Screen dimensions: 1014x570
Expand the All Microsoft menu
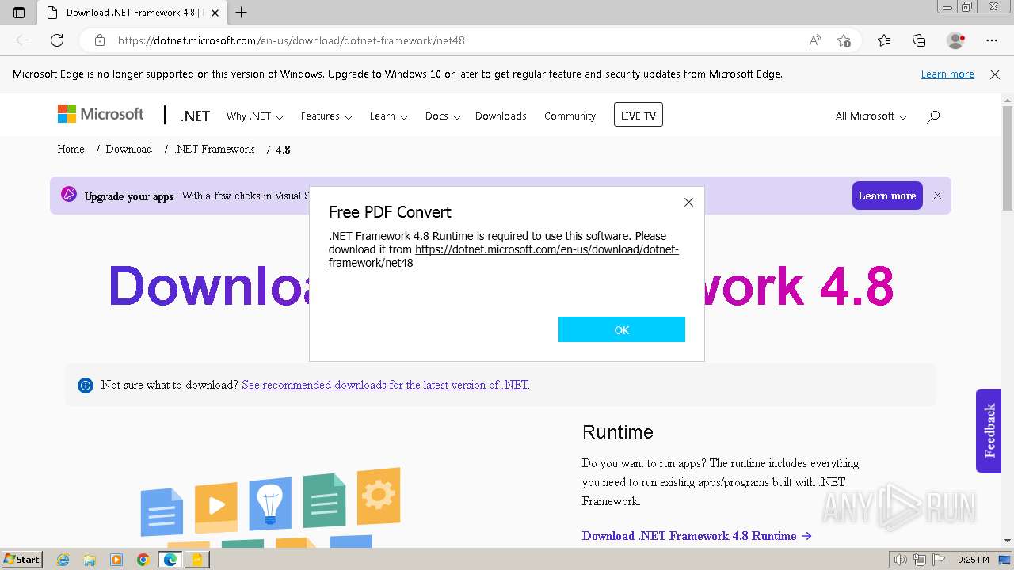[x=871, y=116]
